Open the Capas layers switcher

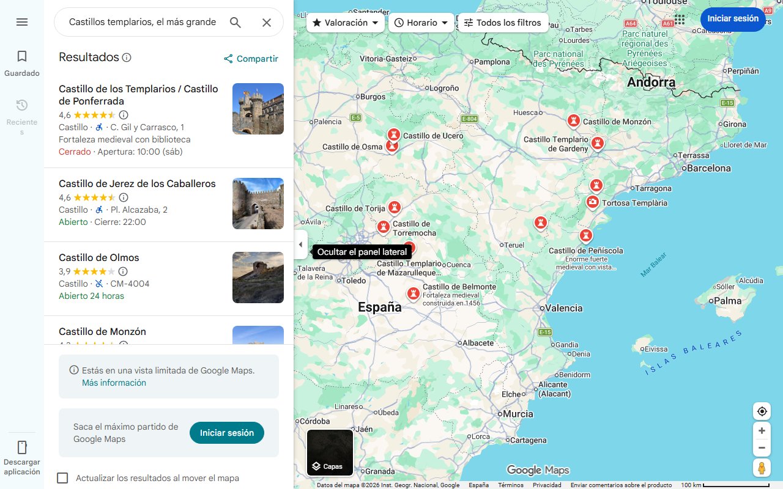[330, 453]
